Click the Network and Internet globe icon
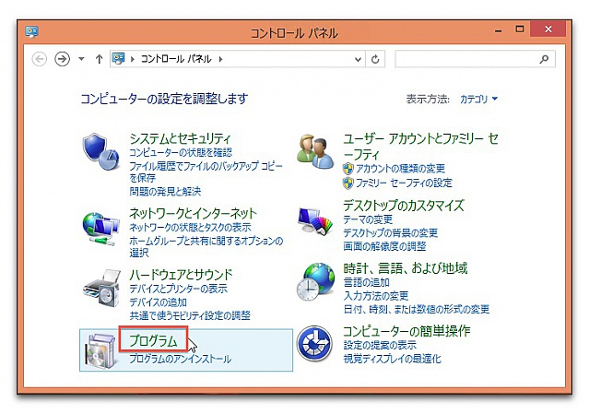 click(100, 229)
